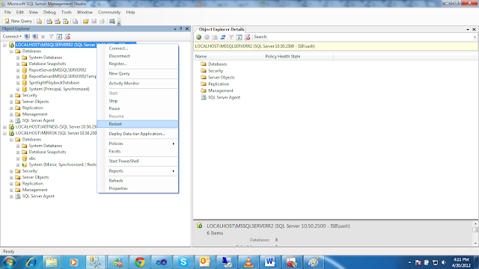Click the Skype icon in the taskbar
The height and width of the screenshot is (269, 479).
click(x=183, y=262)
